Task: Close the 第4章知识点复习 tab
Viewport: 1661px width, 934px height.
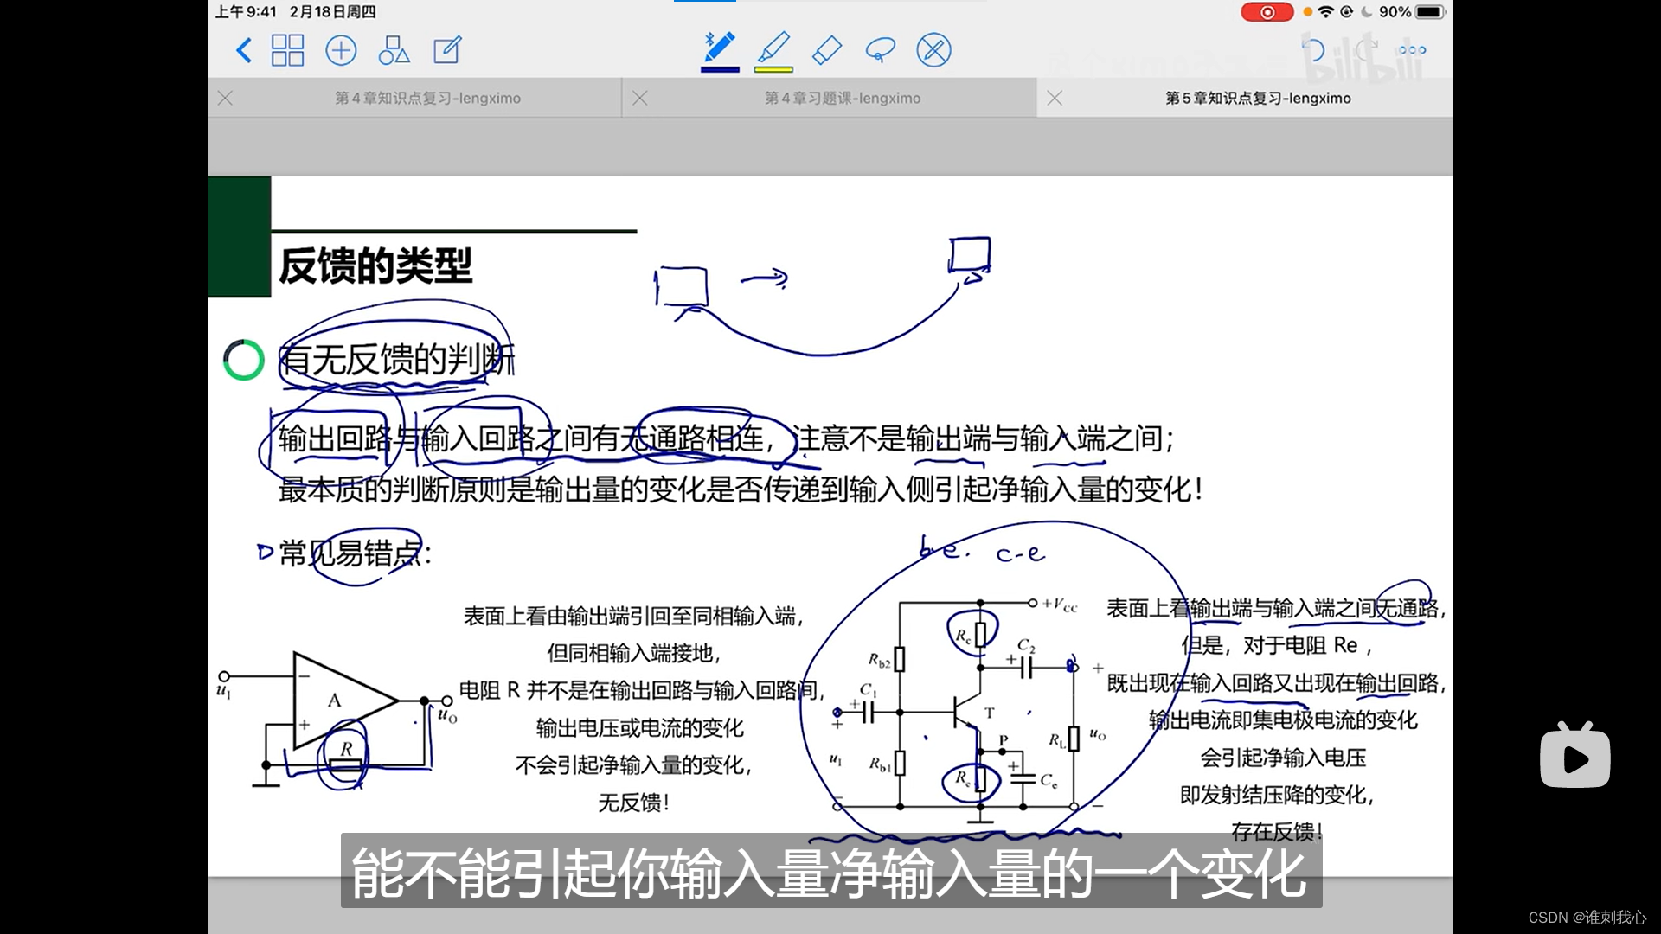Action: 226,99
